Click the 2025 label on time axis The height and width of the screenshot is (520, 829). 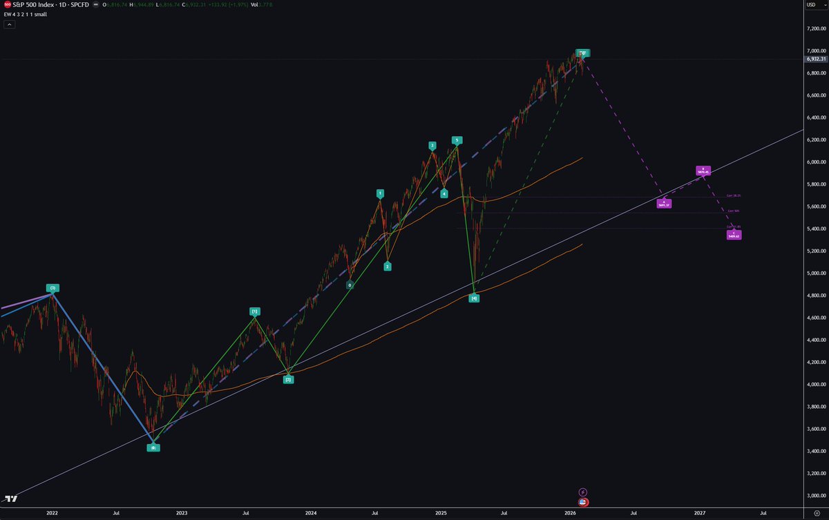tap(441, 514)
